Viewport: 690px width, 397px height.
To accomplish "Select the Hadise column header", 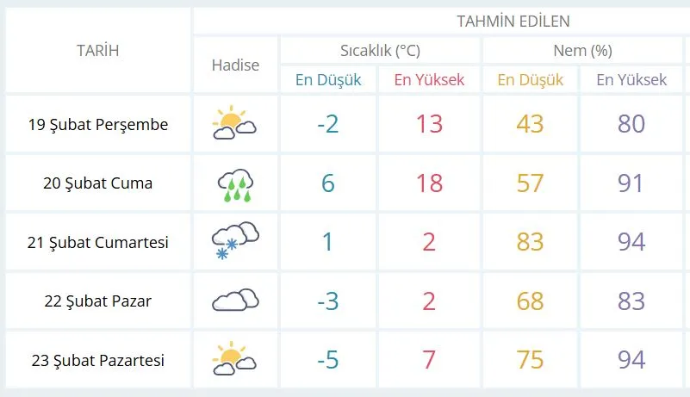I will 235,65.
